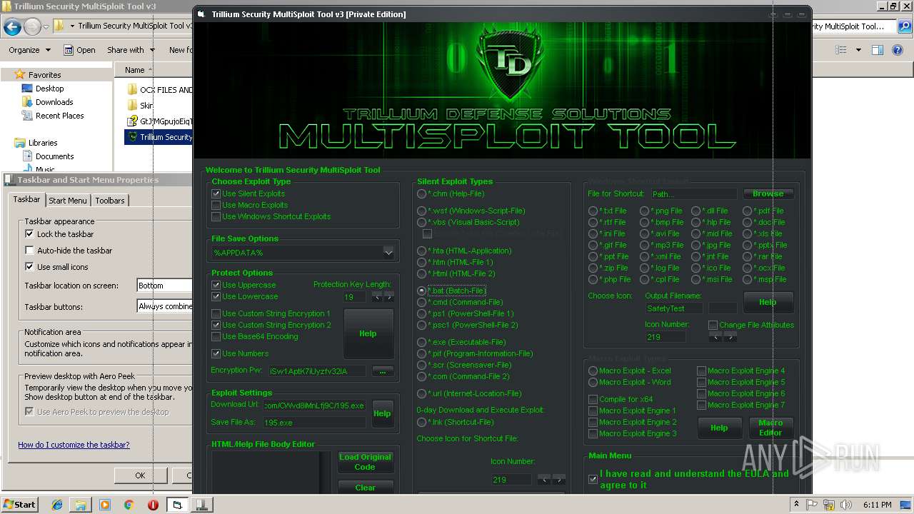
Task: Click the ellipsis button next to Encryption Pw
Action: [383, 371]
